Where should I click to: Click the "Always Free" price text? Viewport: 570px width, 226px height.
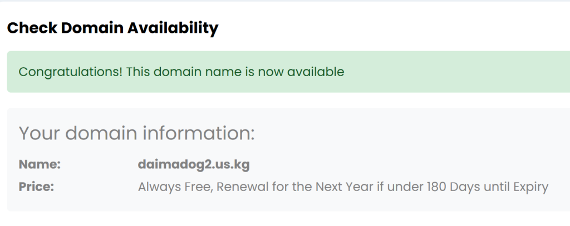(x=173, y=187)
